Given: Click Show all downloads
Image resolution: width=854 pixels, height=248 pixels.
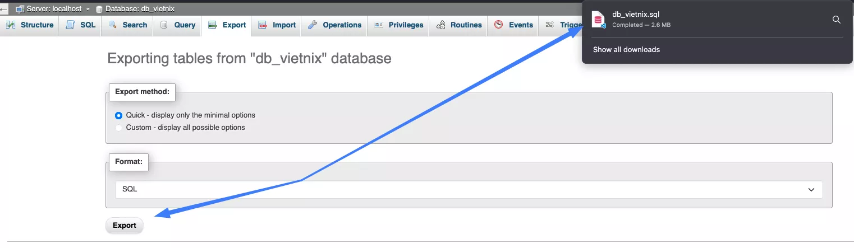Looking at the screenshot, I should (x=626, y=50).
